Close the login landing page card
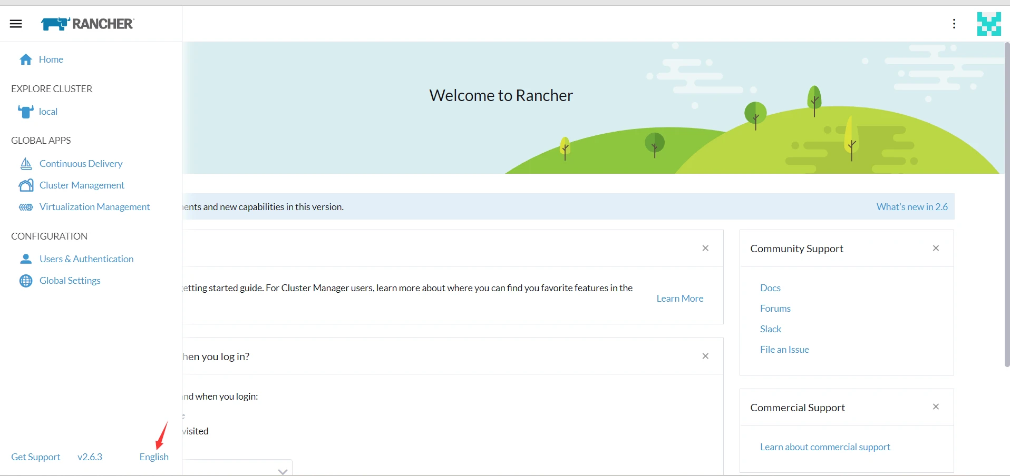This screenshot has width=1010, height=476. pyautogui.click(x=705, y=356)
